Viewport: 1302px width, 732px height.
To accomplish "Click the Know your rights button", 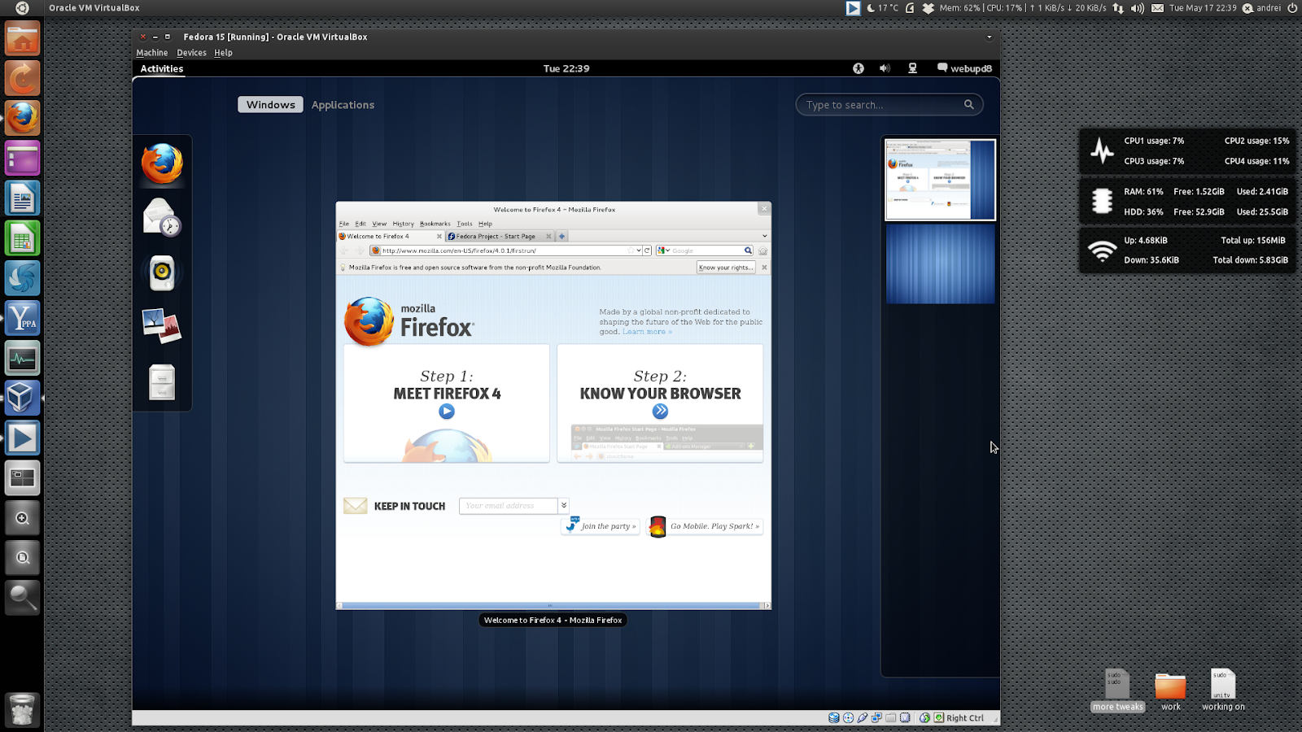I will (726, 267).
